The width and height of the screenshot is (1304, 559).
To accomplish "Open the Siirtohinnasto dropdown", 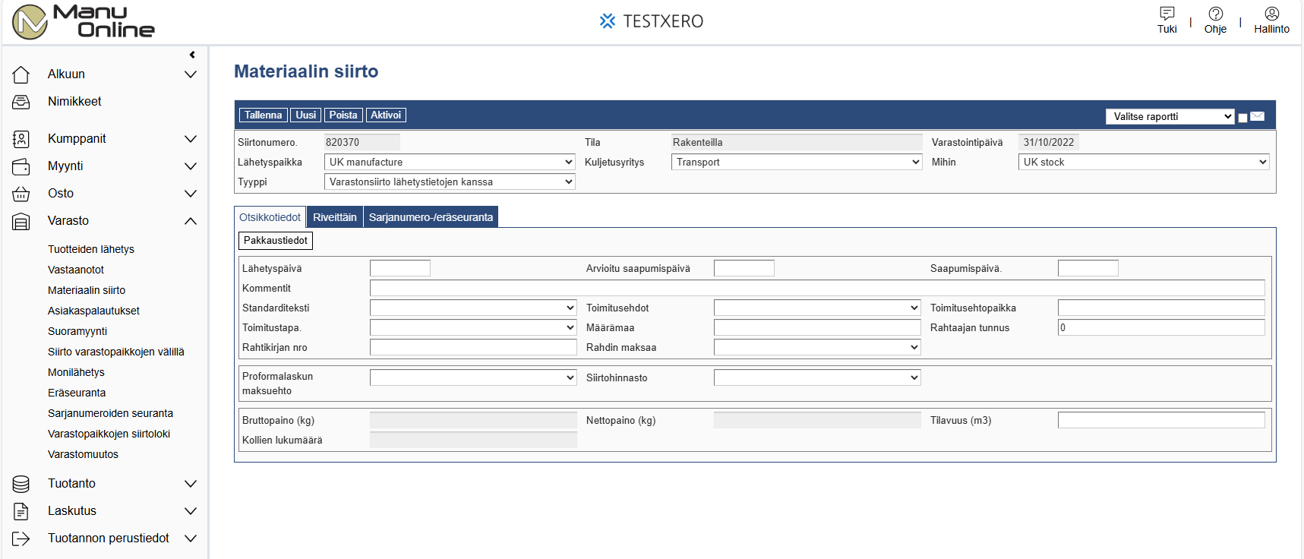I will (817, 377).
